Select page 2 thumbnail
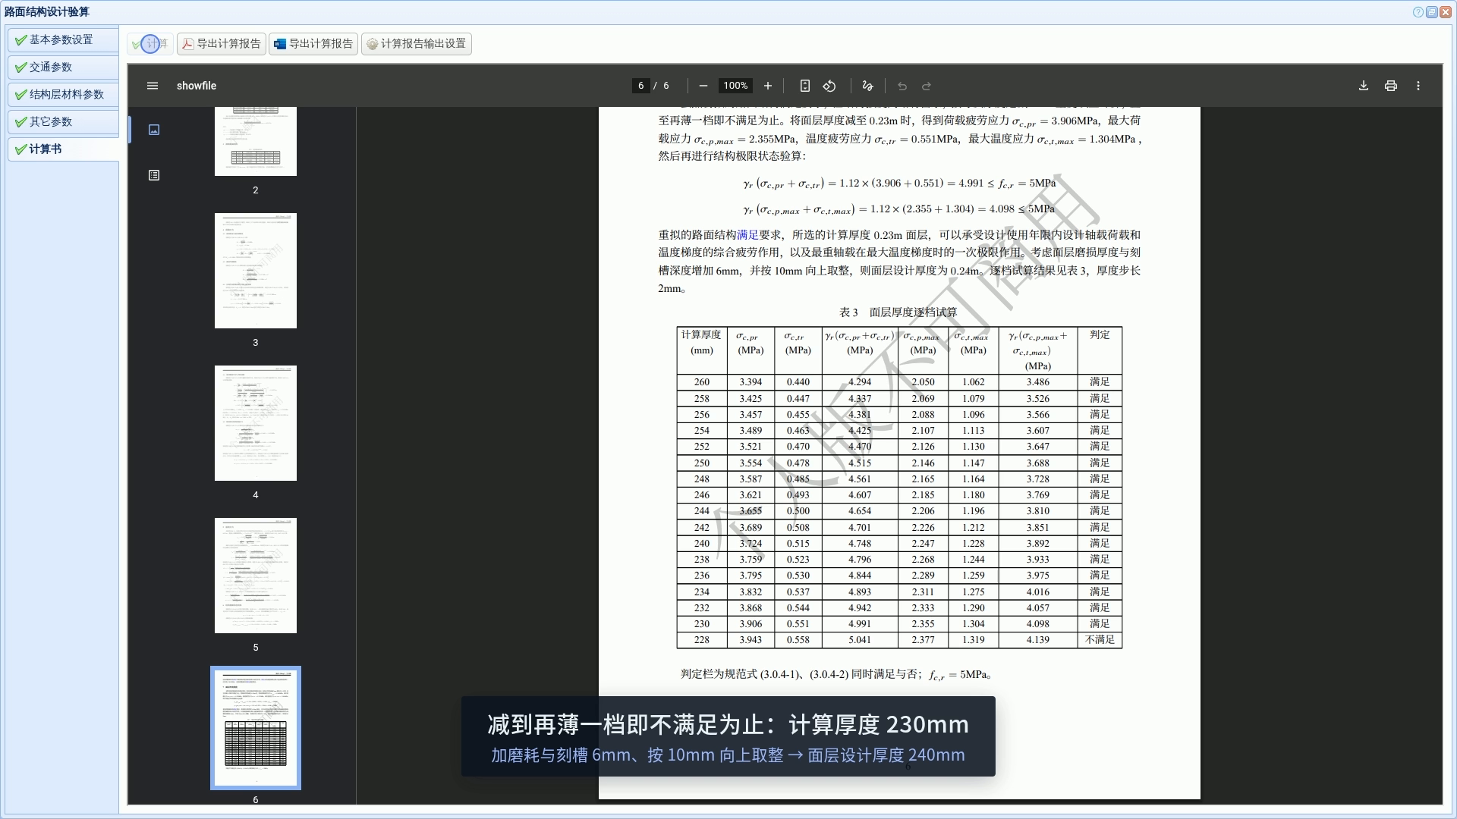 [256, 141]
